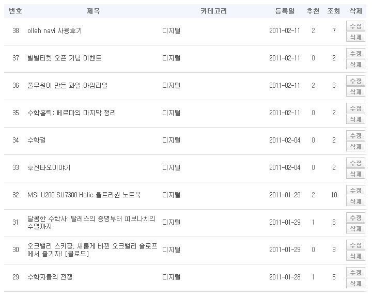
Task: Click the 등록일 column header
Action: click(285, 11)
